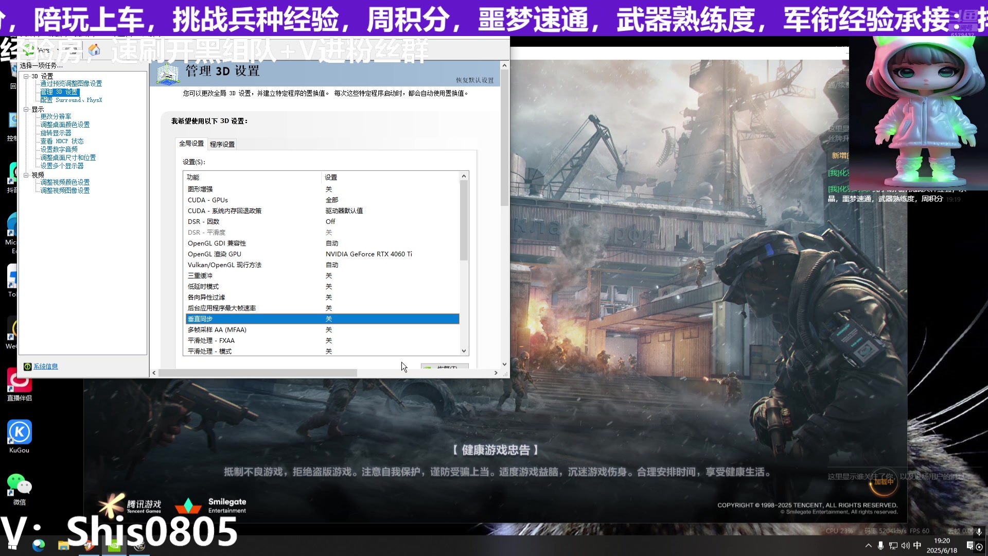Viewport: 988px width, 556px height.
Task: Open KuGou desktop shortcut
Action: [20, 436]
